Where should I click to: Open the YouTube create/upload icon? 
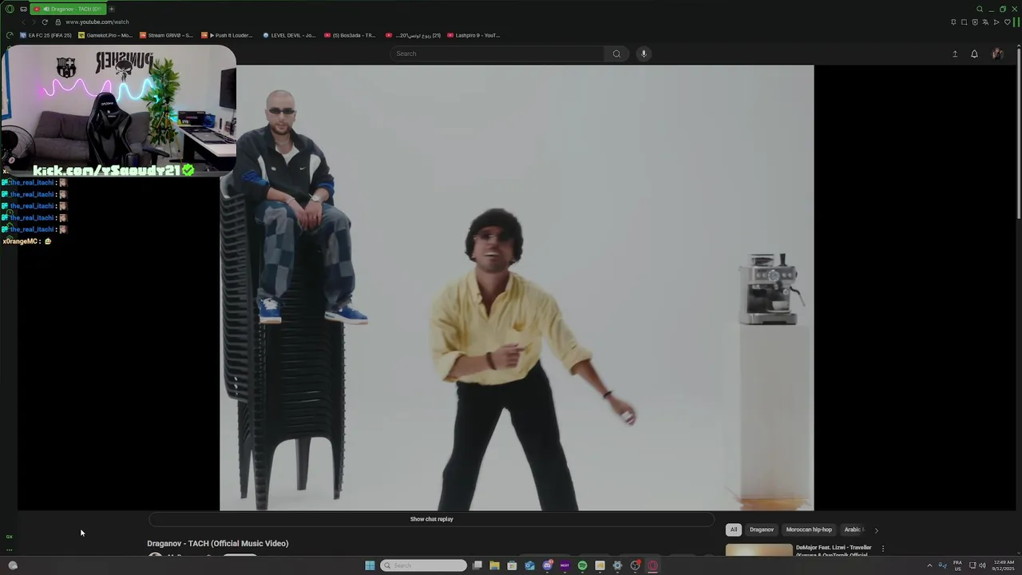coord(955,54)
